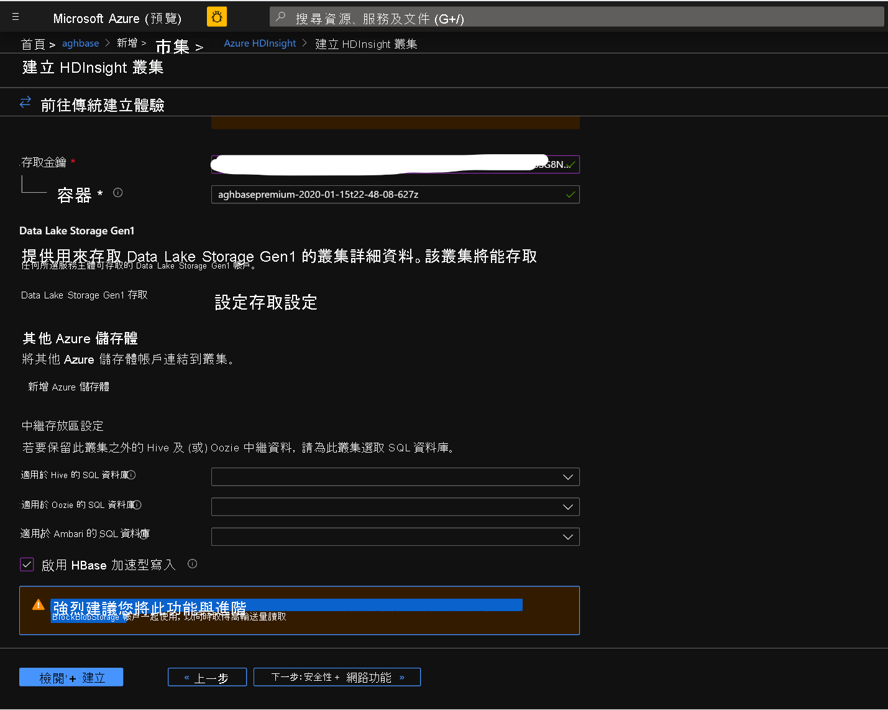
Task: Click 建立 HDInsight 叢集 page title
Action: (93, 67)
